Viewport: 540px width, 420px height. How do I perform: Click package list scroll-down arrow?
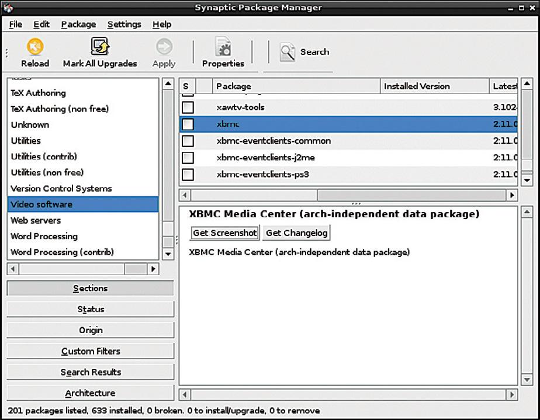527,180
